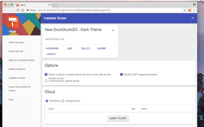Open the Chrome profile avatar icon
204x127 pixels.
click(x=194, y=5)
